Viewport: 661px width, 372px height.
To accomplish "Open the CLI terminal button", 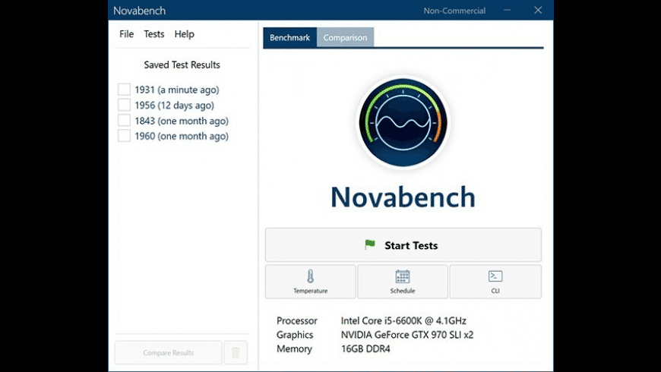I will 495,282.
